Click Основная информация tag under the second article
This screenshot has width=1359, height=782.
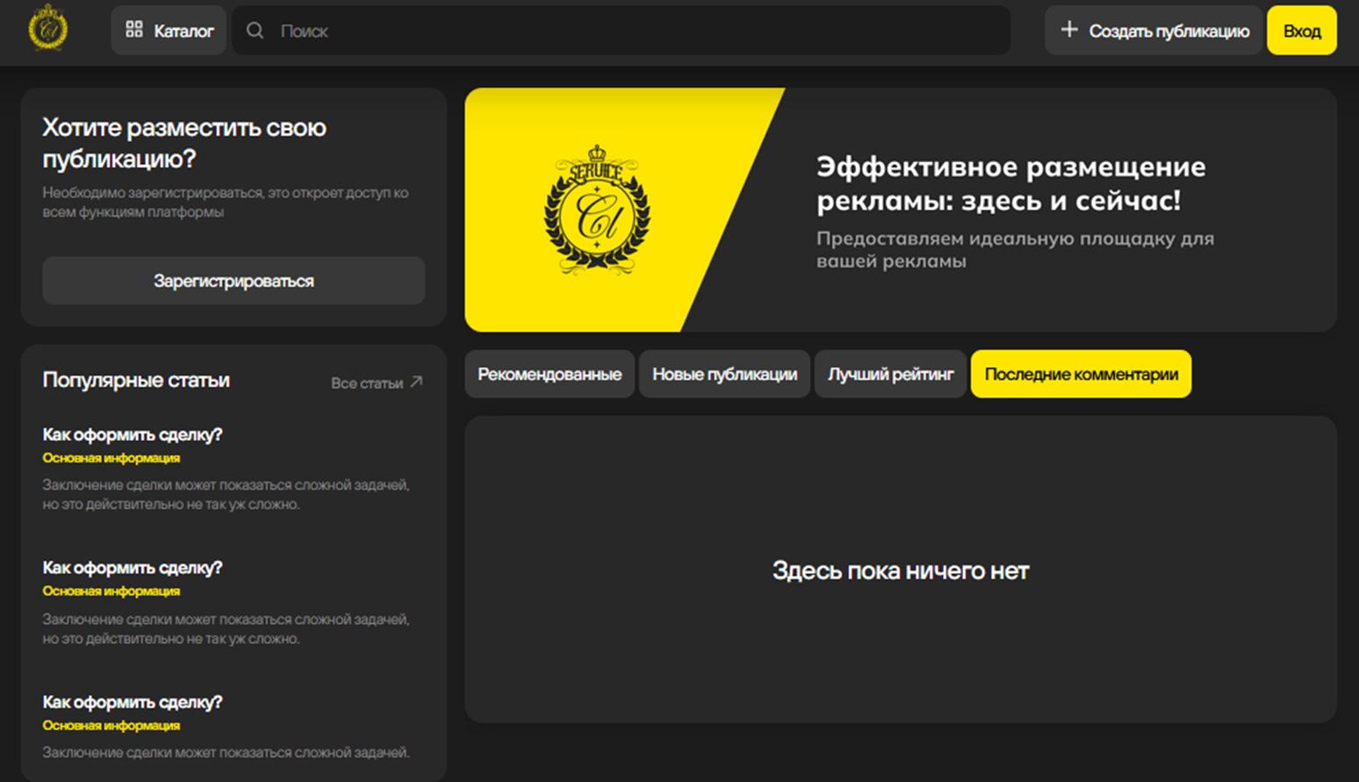(x=111, y=592)
